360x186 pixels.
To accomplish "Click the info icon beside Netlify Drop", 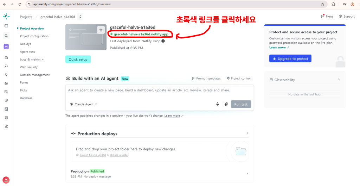I will click(x=163, y=41).
